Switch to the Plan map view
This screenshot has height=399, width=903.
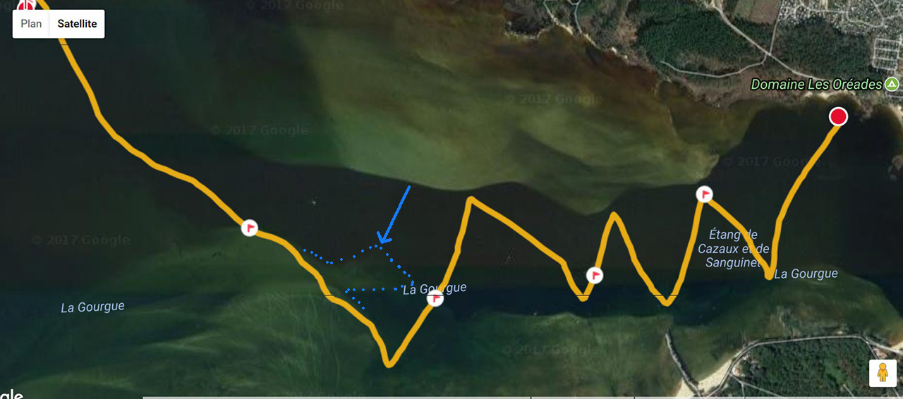click(x=31, y=24)
